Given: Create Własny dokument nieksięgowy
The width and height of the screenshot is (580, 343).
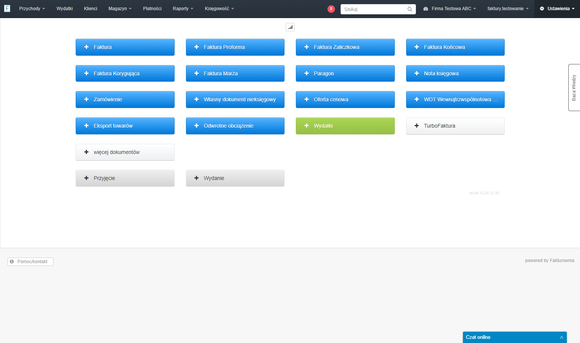Looking at the screenshot, I should (235, 99).
